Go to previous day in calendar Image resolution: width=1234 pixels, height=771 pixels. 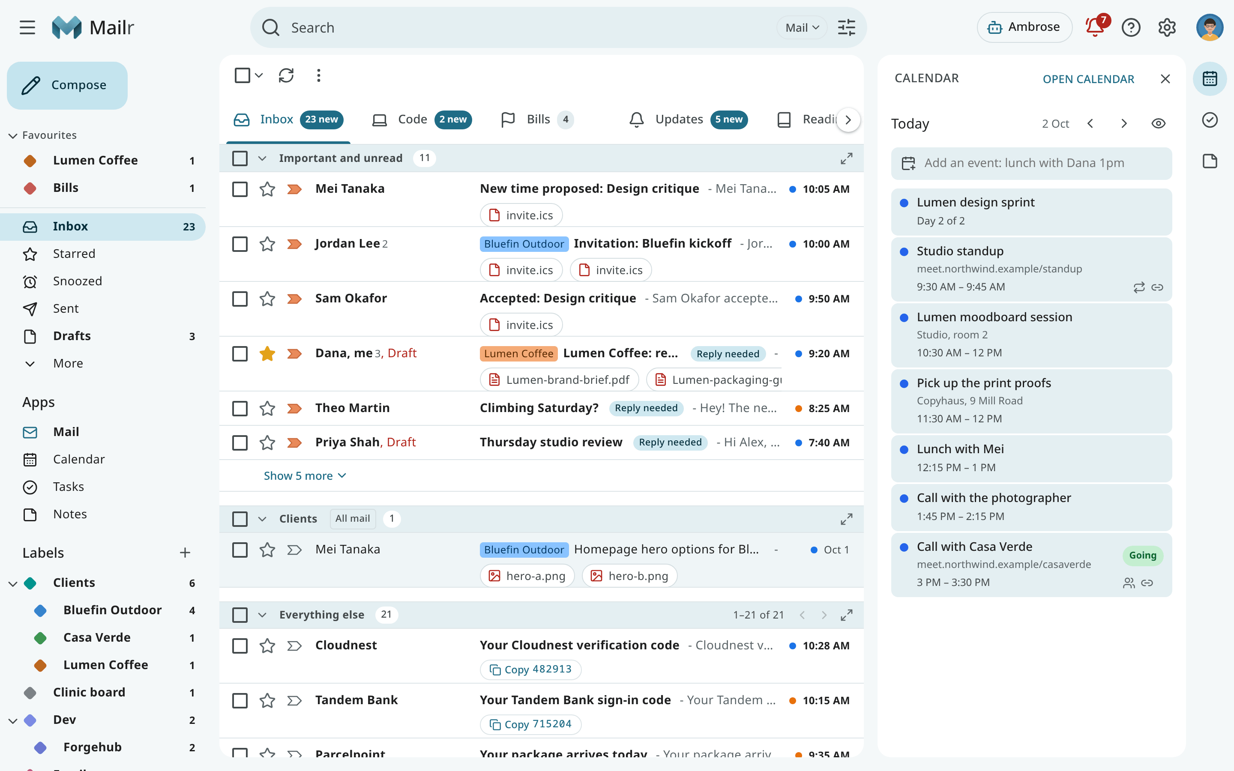tap(1091, 123)
